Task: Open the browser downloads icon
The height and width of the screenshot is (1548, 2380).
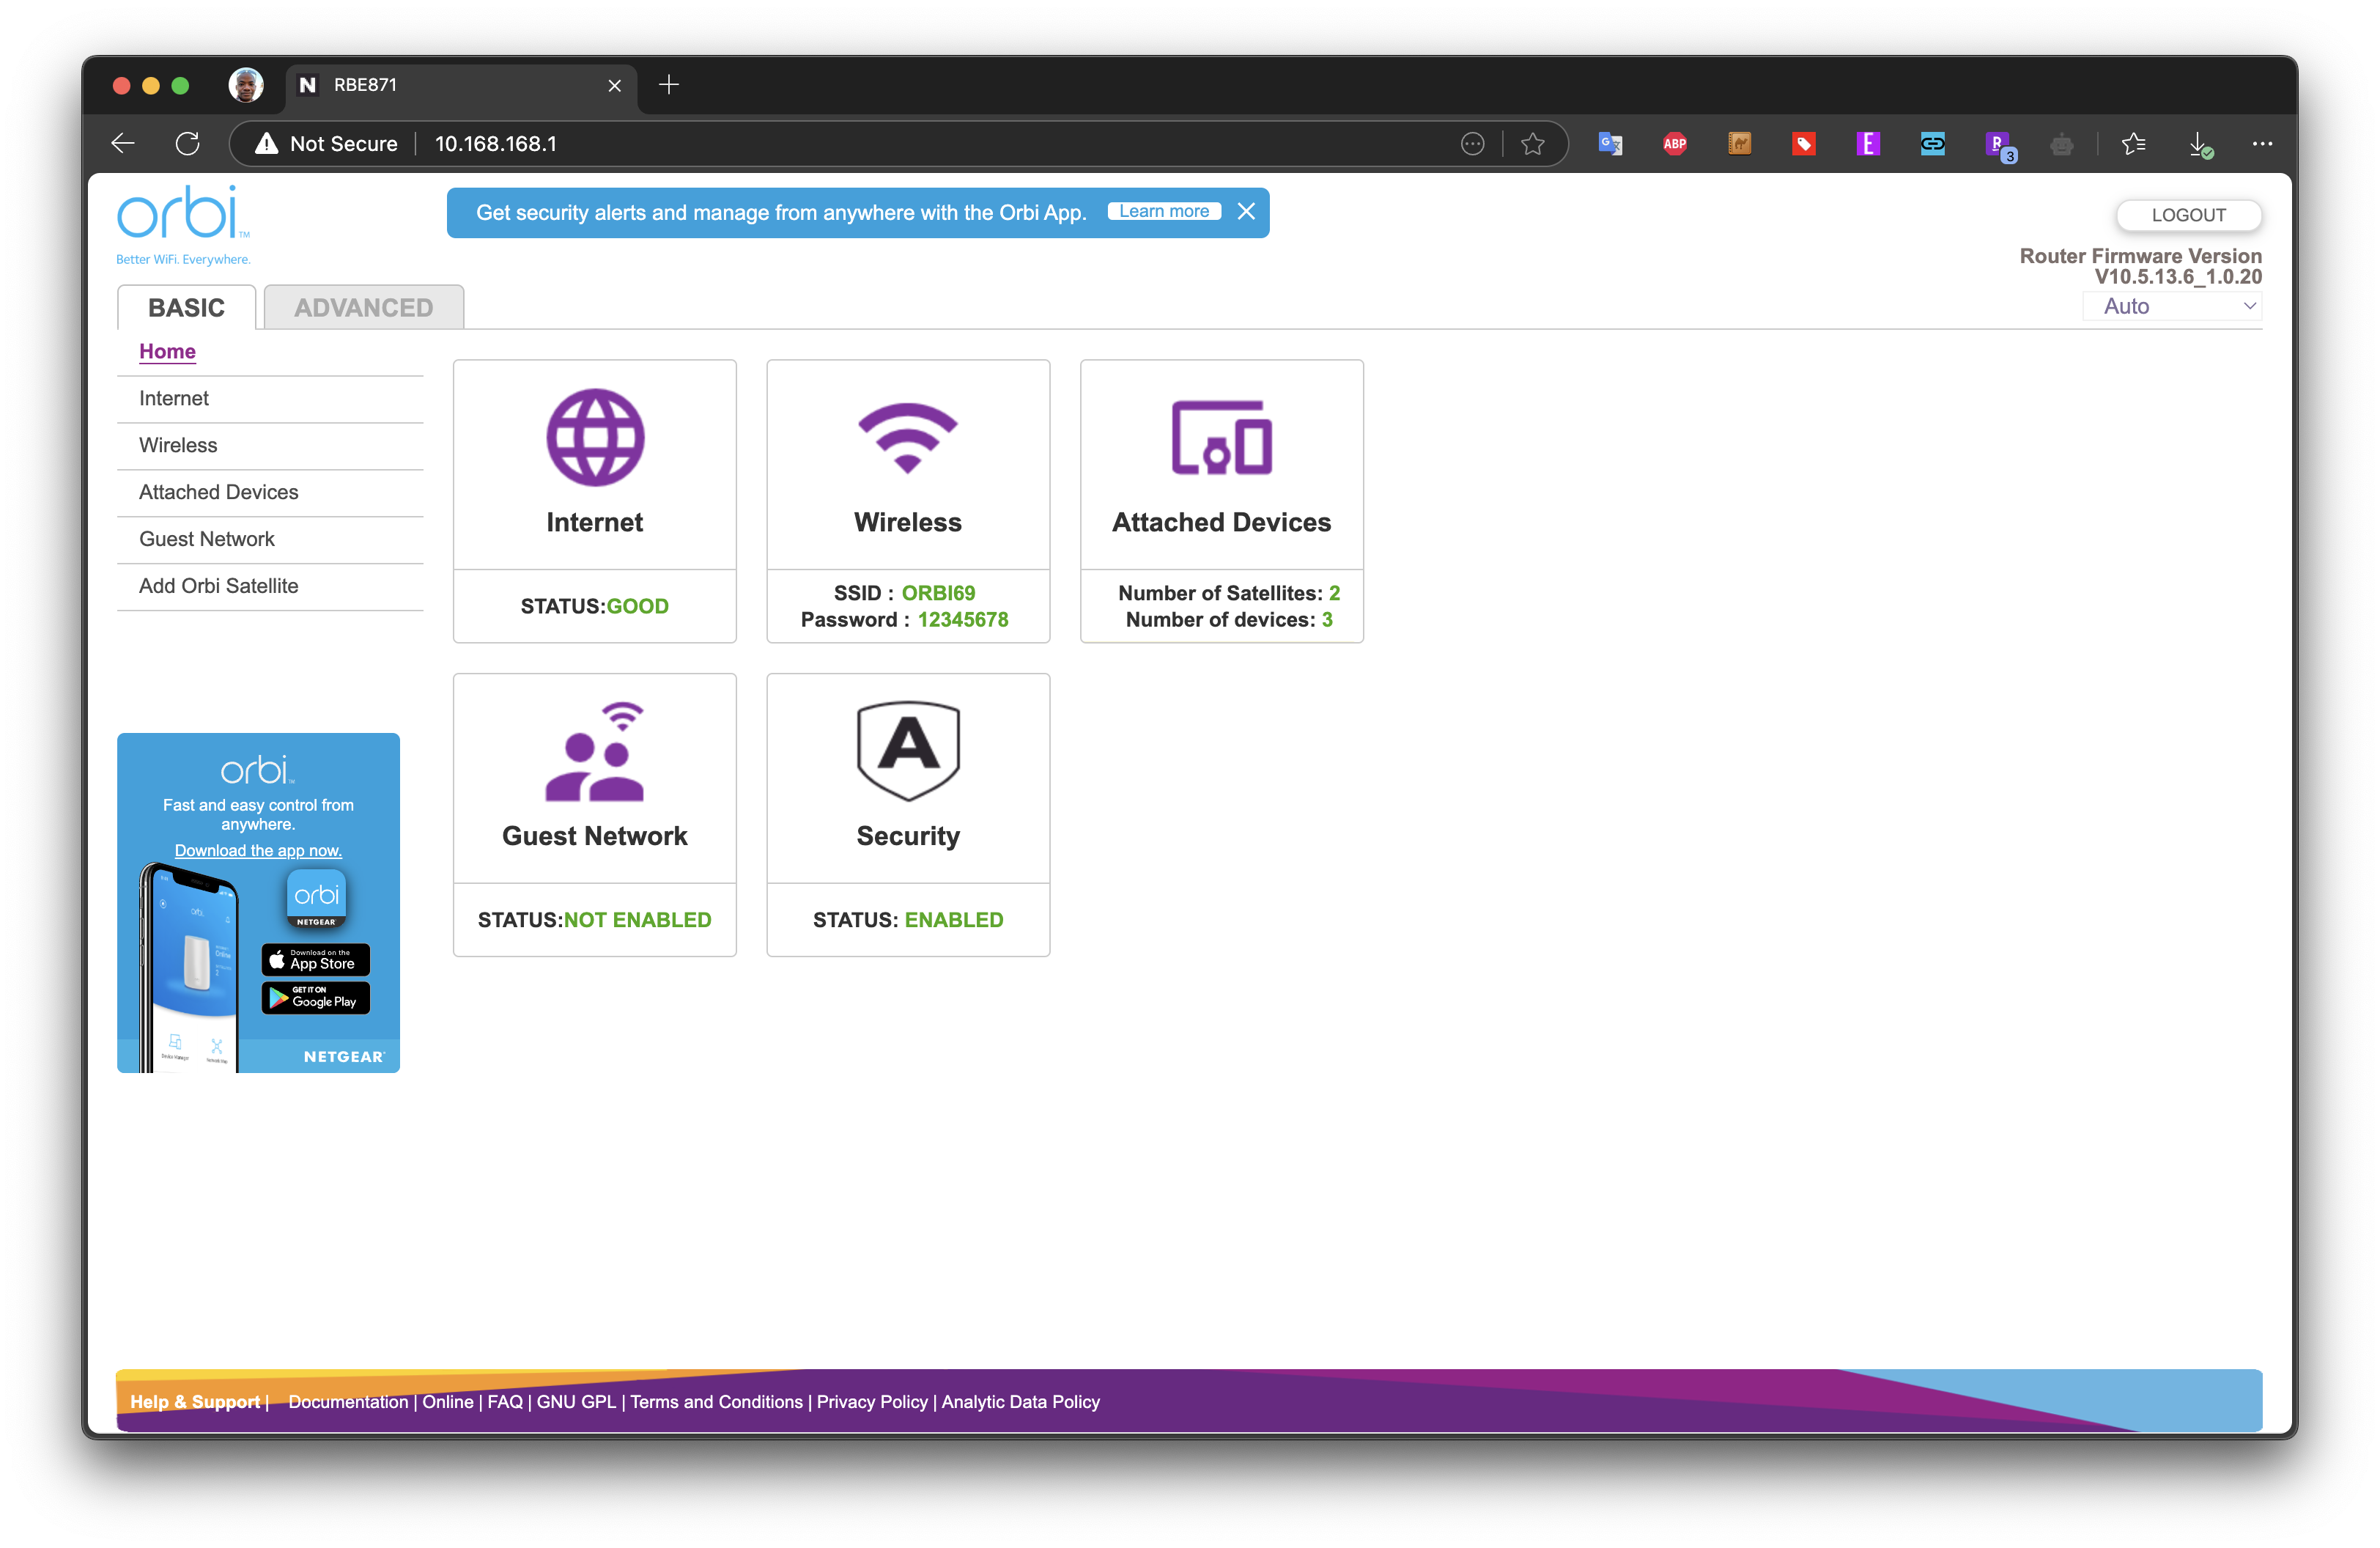Action: coord(2200,145)
